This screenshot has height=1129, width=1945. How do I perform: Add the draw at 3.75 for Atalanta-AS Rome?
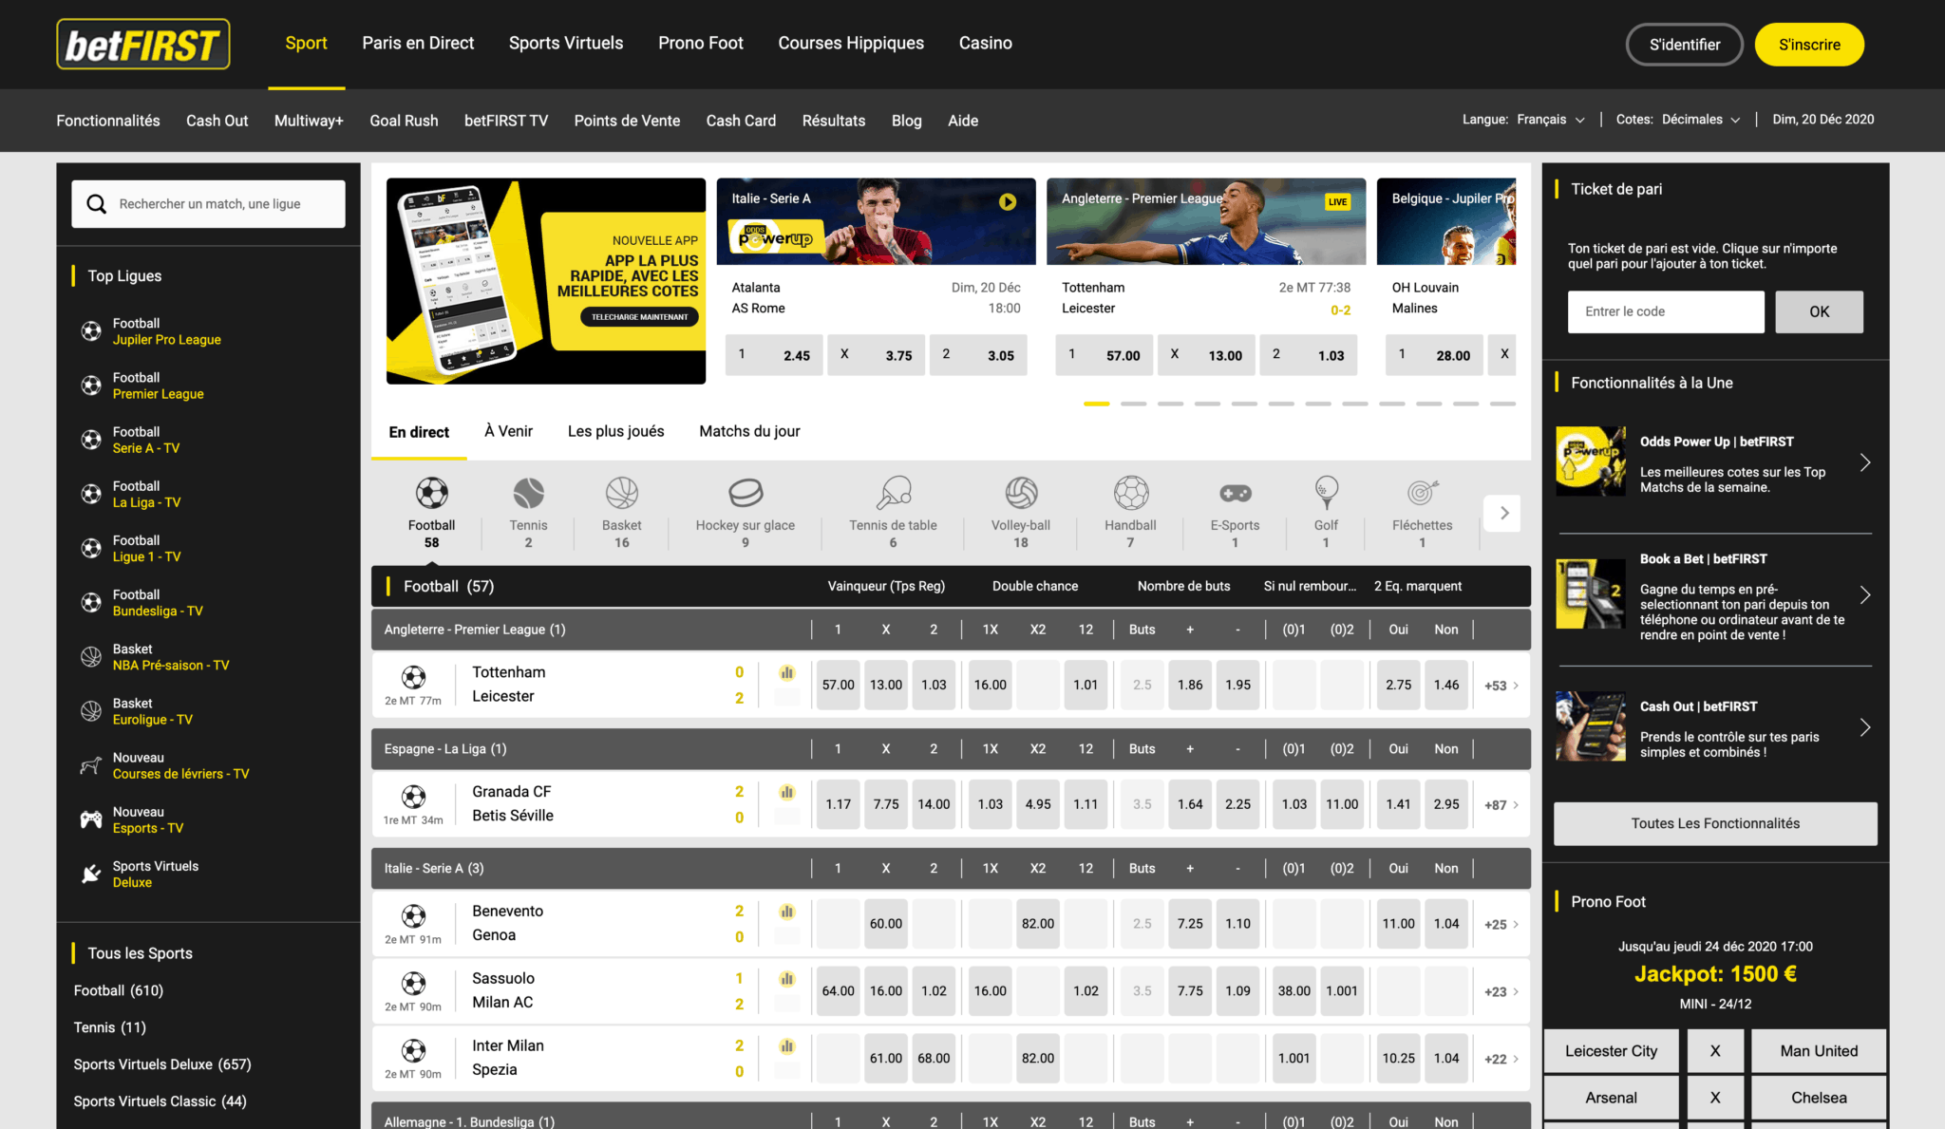tap(876, 354)
